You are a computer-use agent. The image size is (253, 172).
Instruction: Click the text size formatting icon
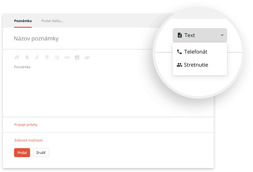(17, 58)
